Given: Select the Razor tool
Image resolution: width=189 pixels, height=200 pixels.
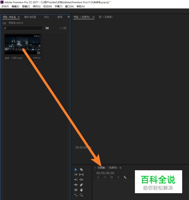Looking at the screenshot, I should (x=81, y=169).
